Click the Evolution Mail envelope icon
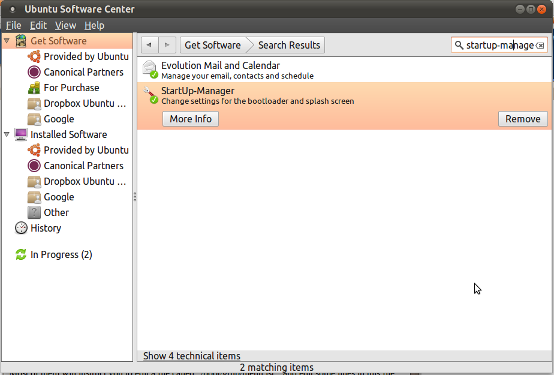The height and width of the screenshot is (375, 554). coord(150,69)
